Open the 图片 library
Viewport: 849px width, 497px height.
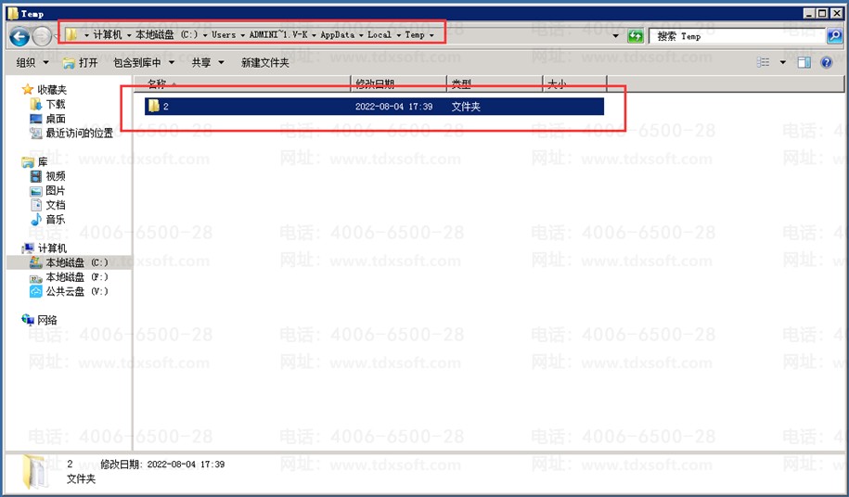(x=56, y=190)
